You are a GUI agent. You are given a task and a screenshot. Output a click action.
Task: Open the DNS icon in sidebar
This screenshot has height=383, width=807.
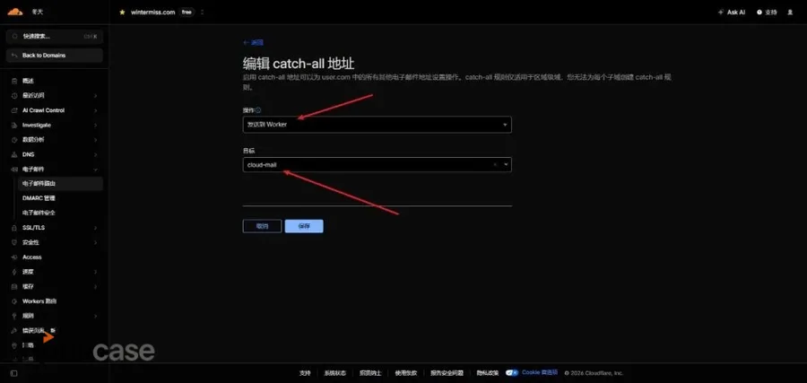[x=14, y=154]
